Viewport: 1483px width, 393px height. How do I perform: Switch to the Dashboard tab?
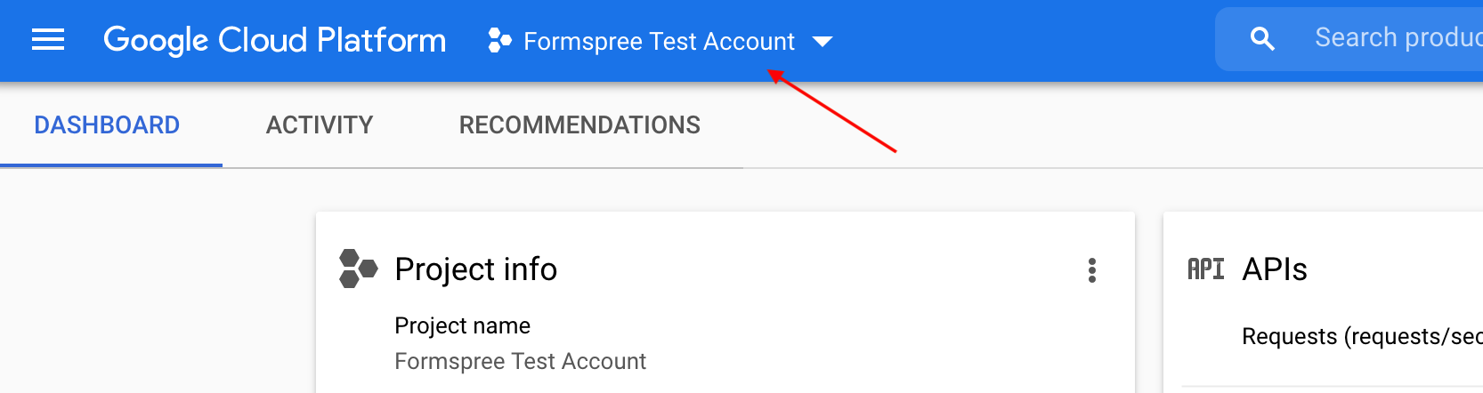tap(107, 125)
